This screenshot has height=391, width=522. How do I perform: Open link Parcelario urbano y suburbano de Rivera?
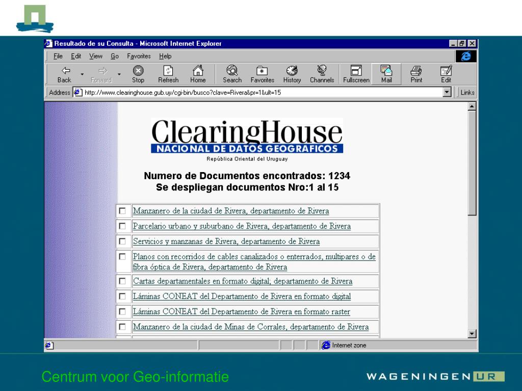pos(242,226)
